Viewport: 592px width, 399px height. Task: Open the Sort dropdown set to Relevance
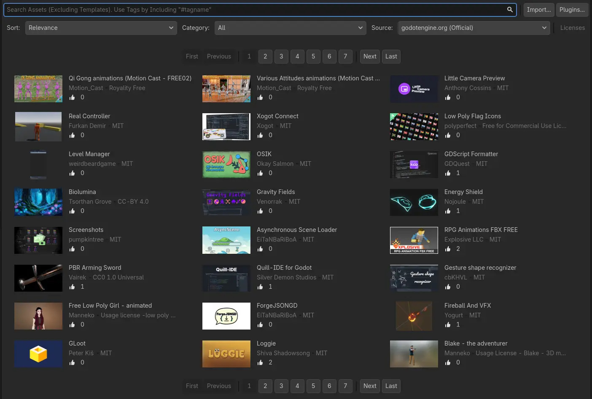[x=101, y=28]
